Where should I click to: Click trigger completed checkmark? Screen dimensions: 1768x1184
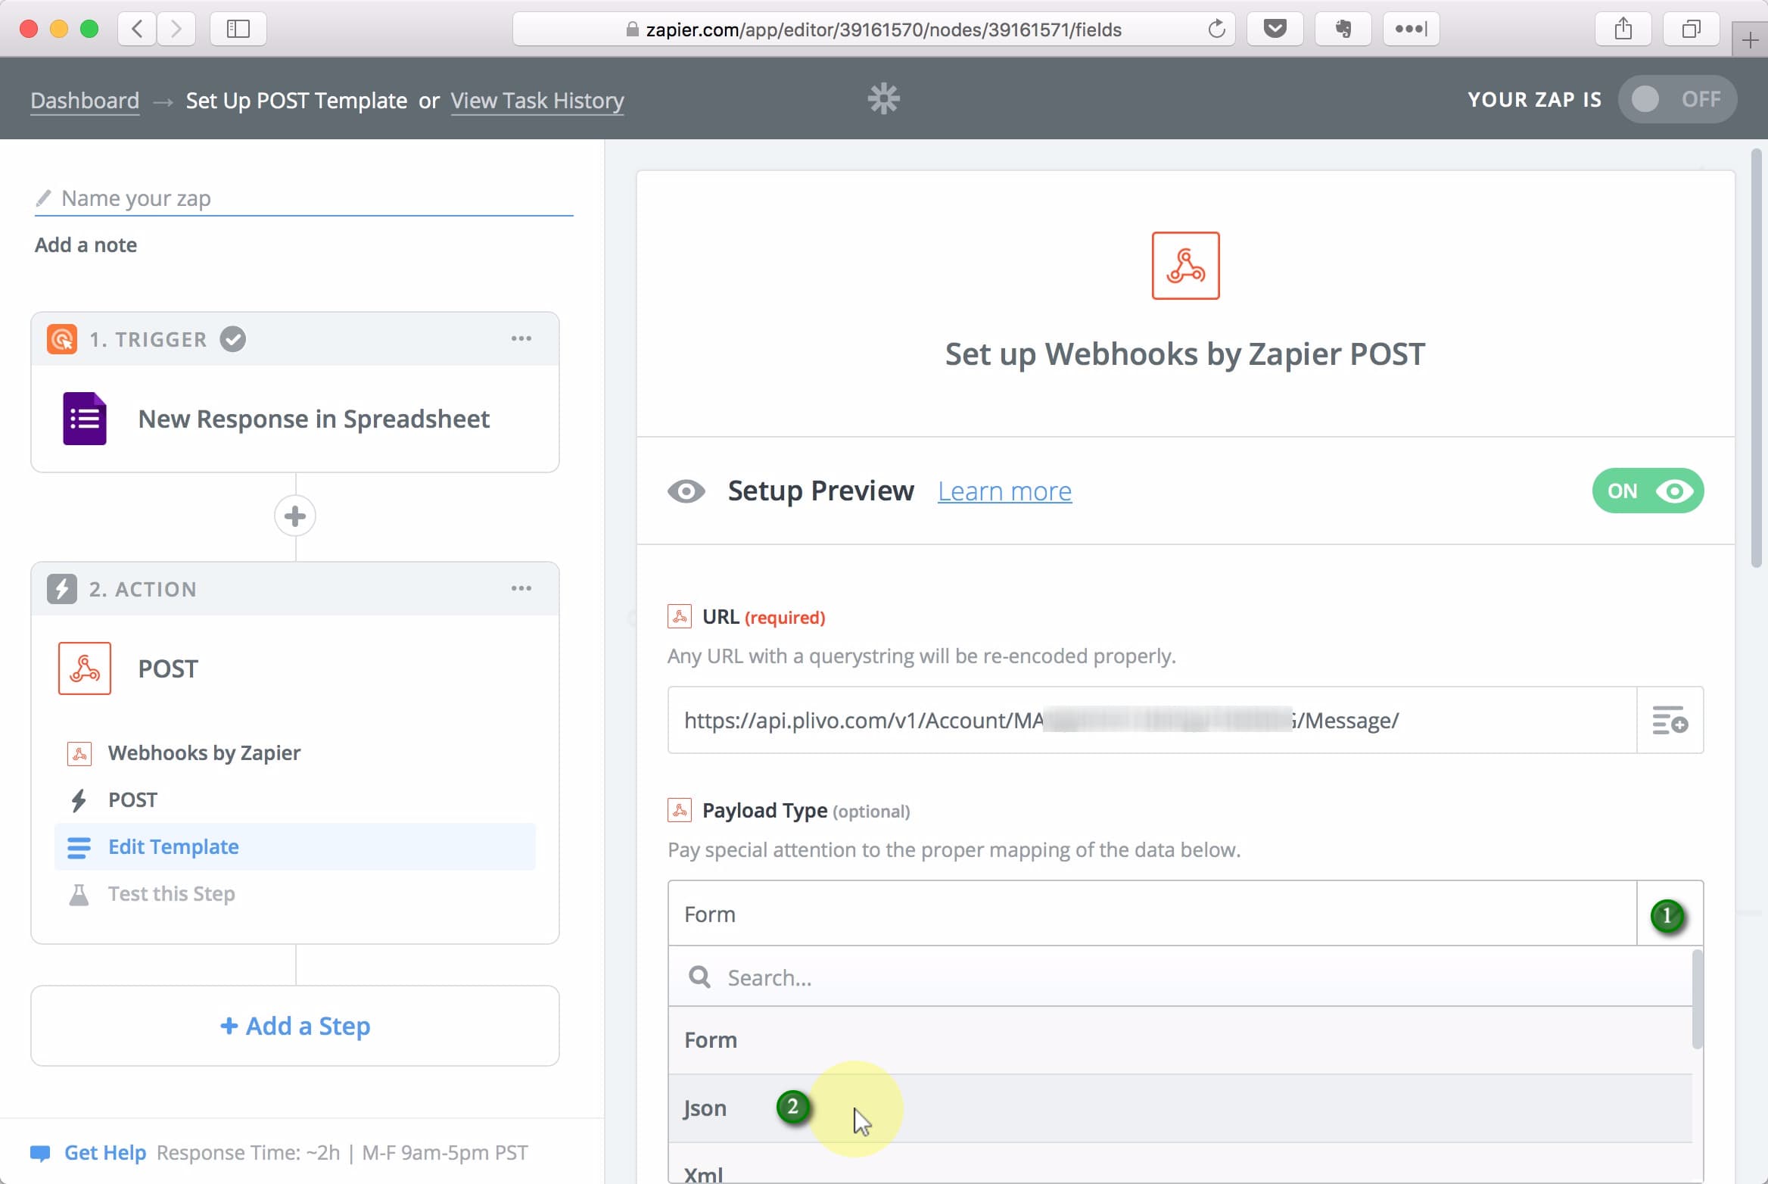pyautogui.click(x=233, y=339)
